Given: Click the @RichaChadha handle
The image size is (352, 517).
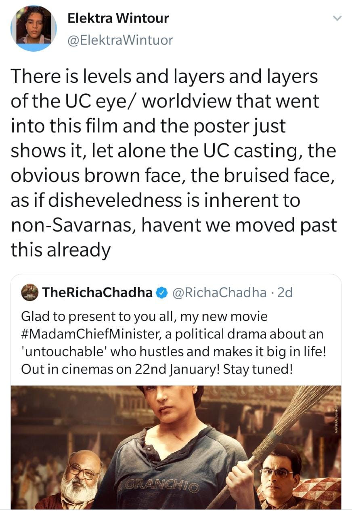Looking at the screenshot, I should [x=219, y=292].
